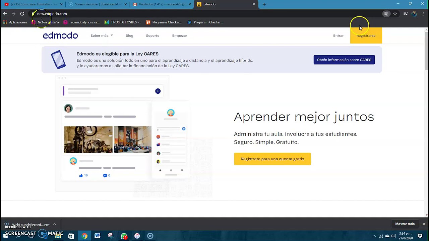The width and height of the screenshot is (429, 241).
Task: Click the museum hall photo on right
Action: (x=133, y=140)
